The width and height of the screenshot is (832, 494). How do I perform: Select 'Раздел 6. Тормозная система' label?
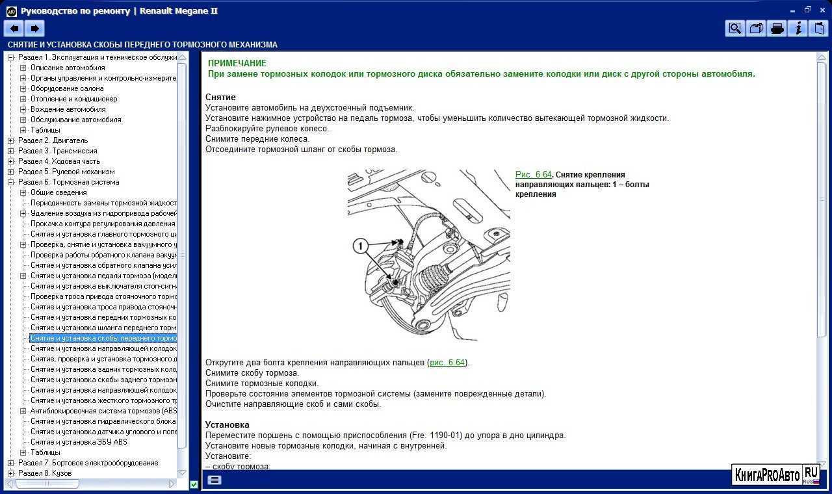69,182
